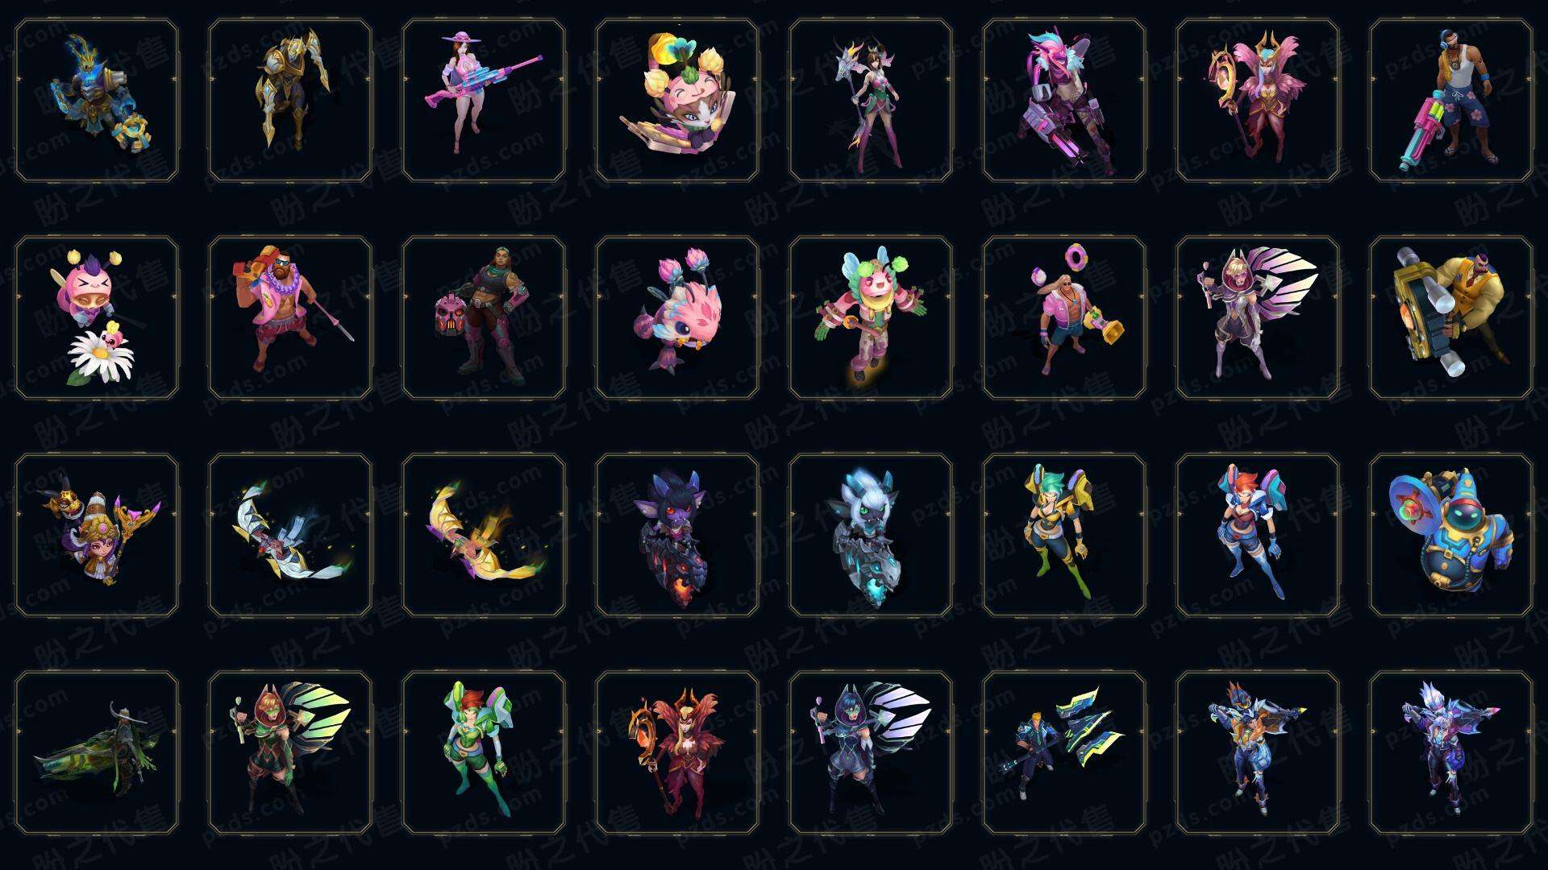This screenshot has width=1548, height=870.
Task: Choose the red feathered mage with orange staff
Action: point(677,753)
